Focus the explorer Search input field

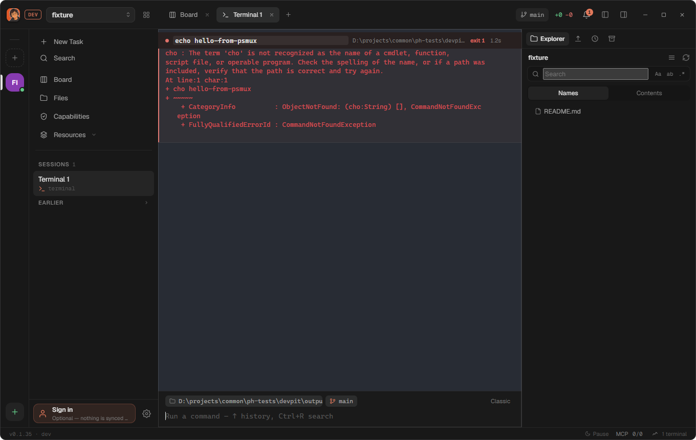tap(596, 74)
